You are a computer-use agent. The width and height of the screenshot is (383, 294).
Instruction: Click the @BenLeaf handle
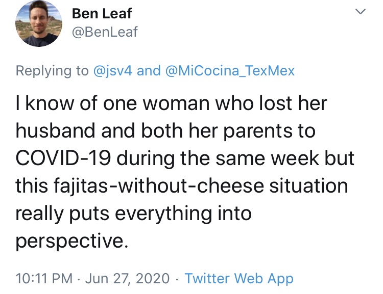(105, 33)
